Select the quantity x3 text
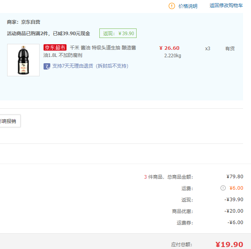The width and height of the screenshot is (251, 249). [207, 49]
